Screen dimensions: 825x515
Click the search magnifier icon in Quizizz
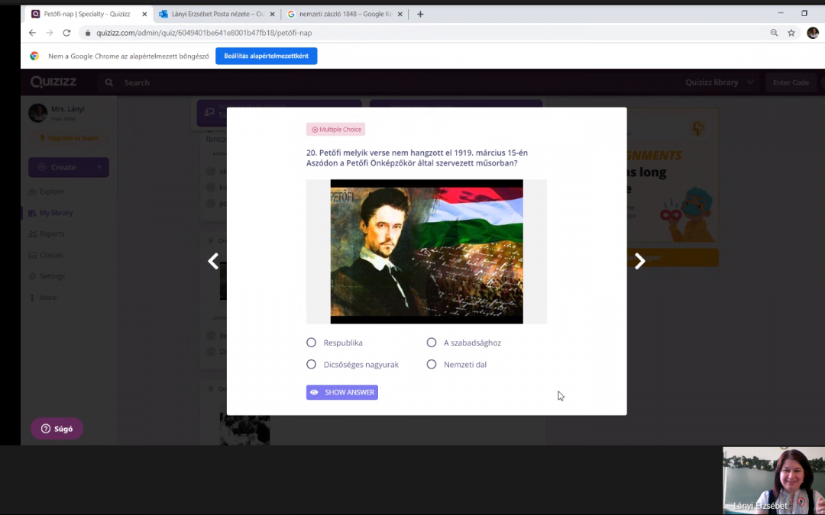coord(109,82)
